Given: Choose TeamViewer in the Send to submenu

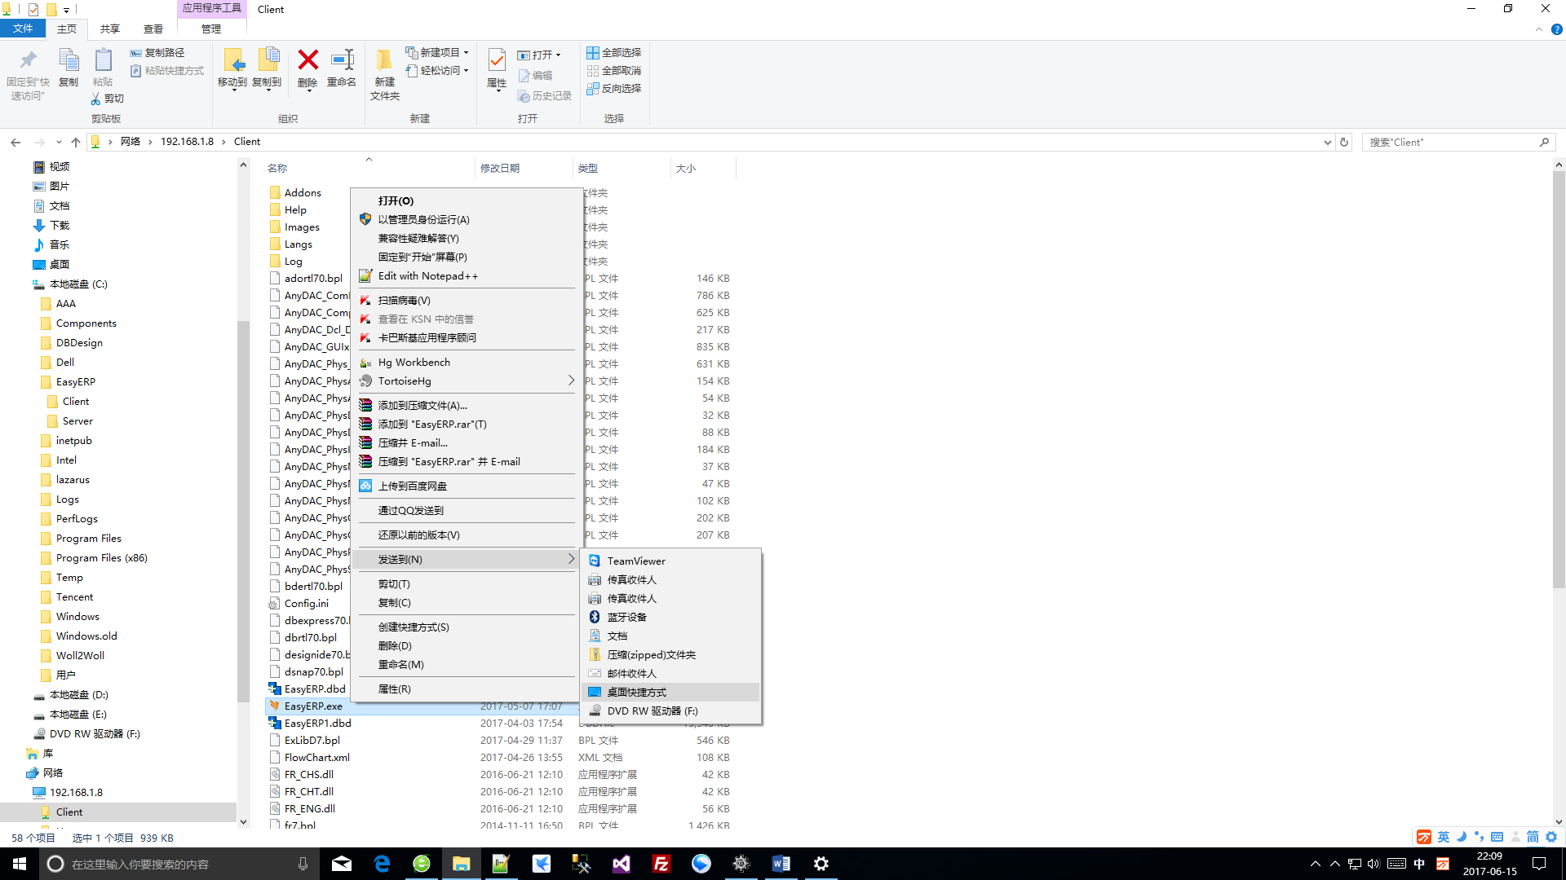Looking at the screenshot, I should (x=636, y=561).
